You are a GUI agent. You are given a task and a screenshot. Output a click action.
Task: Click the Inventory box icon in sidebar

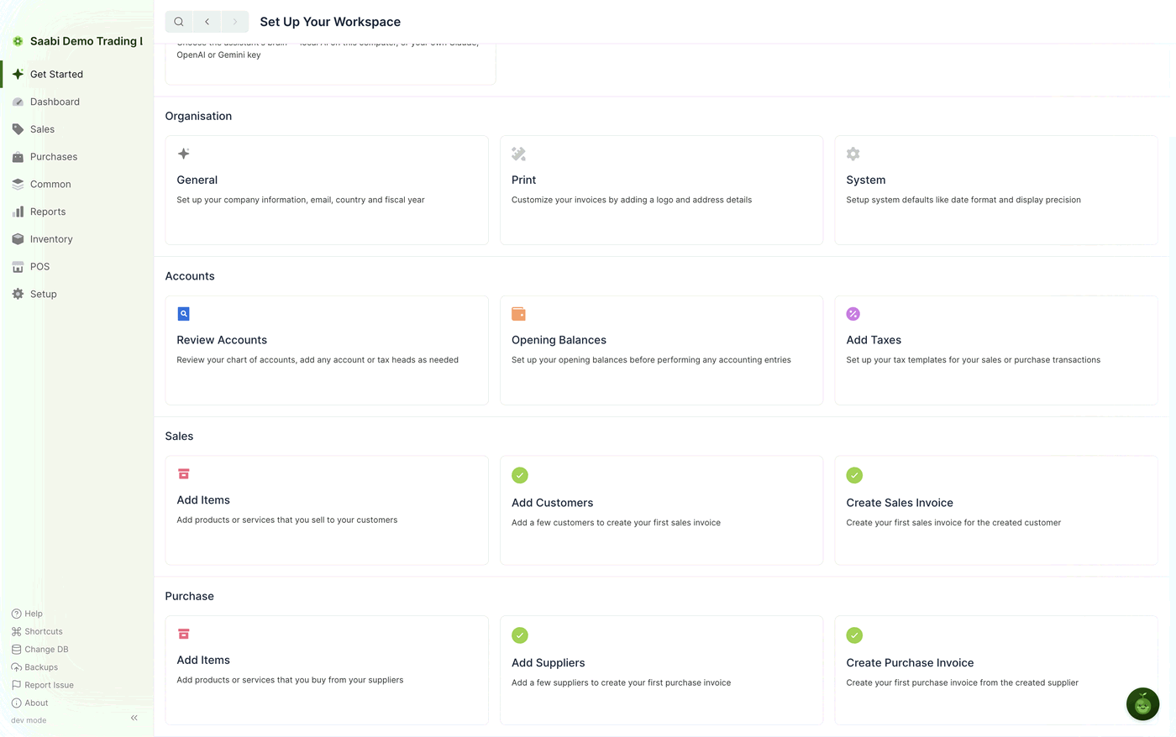(x=18, y=239)
